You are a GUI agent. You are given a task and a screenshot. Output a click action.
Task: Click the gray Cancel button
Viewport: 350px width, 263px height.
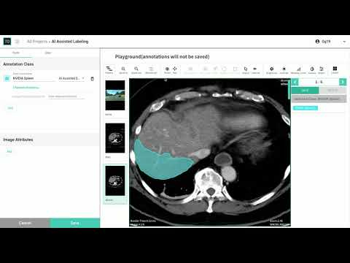pyautogui.click(x=25, y=223)
